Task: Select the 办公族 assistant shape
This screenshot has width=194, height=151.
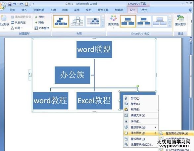Action: [73, 75]
